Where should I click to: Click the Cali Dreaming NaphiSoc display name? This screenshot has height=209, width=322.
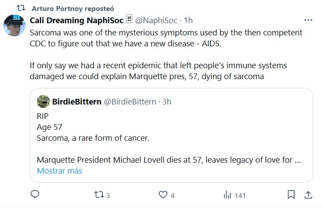click(77, 20)
